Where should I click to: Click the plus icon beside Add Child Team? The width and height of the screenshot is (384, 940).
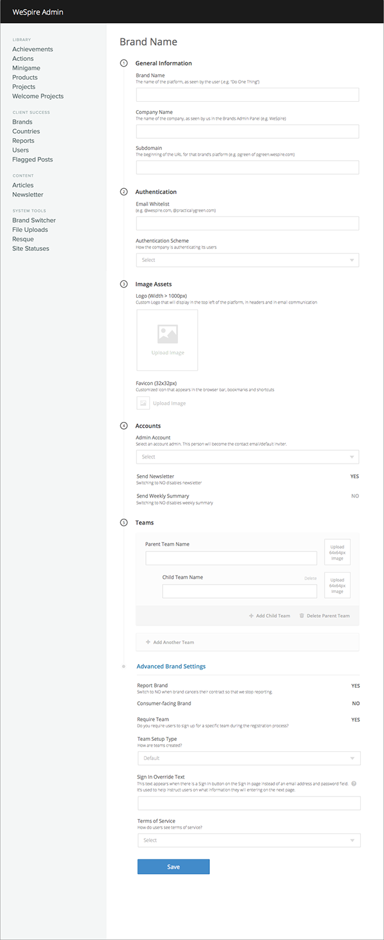coord(252,616)
